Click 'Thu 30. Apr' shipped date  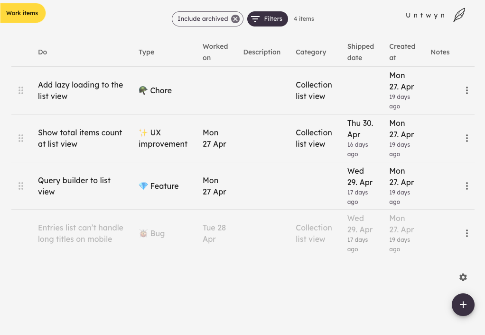pyautogui.click(x=360, y=129)
